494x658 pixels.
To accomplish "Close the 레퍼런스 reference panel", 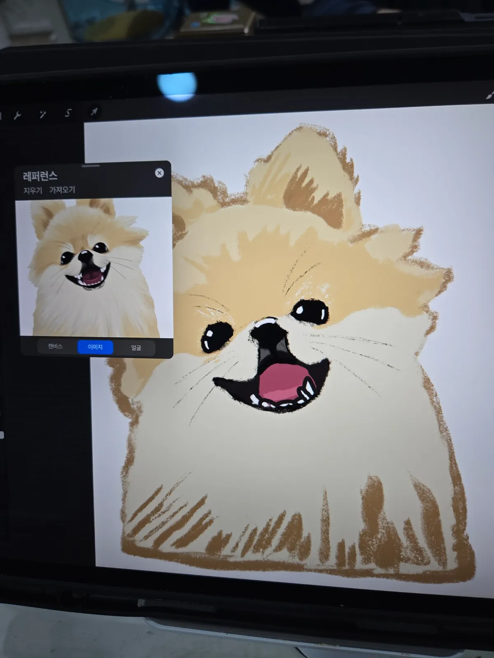I will 159,173.
